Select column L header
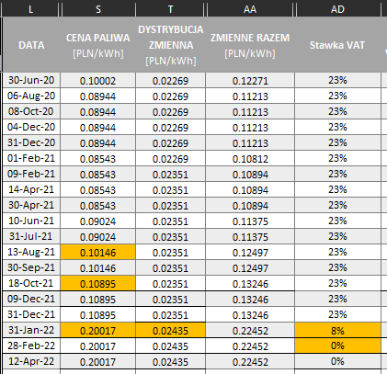 tap(30, 9)
